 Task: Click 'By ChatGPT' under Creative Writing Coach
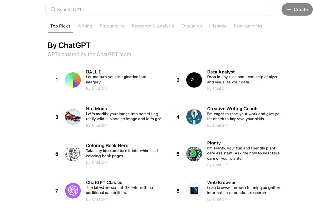(x=218, y=125)
